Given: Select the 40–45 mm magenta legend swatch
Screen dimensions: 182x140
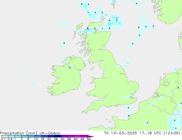Looking at the screenshot, I should [x=78, y=136].
